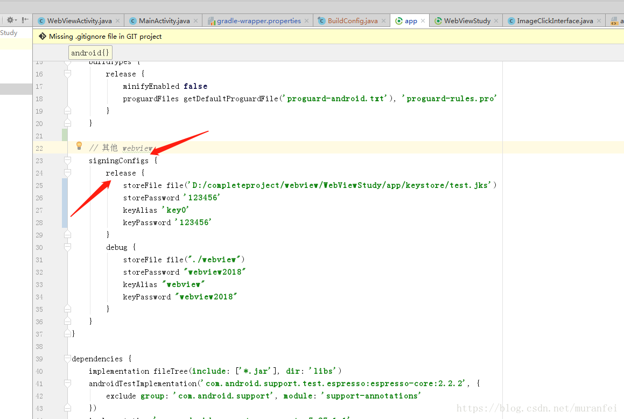Screen dimensions: 624x419
Task: Click the Missing .gitignore notification message
Action: coord(105,36)
